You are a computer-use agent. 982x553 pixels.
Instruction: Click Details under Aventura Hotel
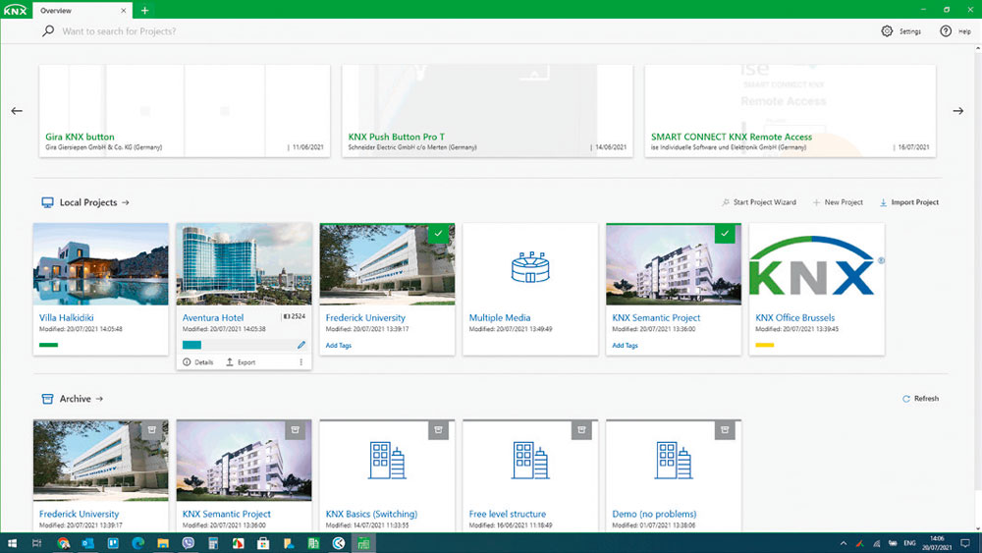(198, 362)
